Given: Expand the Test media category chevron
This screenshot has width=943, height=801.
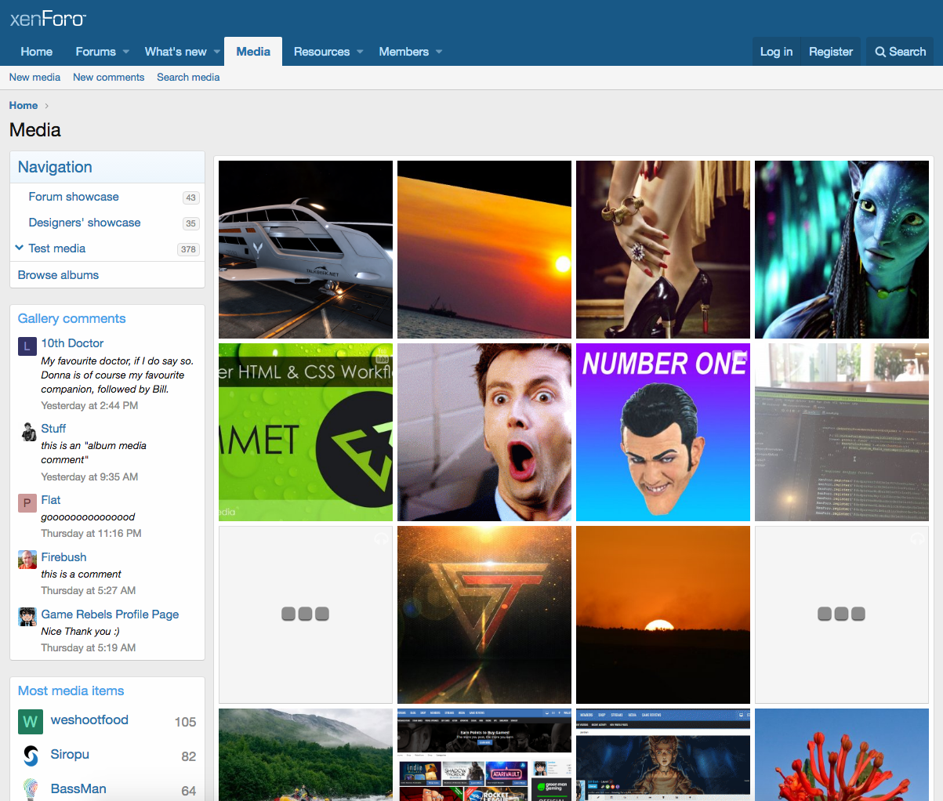Looking at the screenshot, I should pyautogui.click(x=20, y=248).
